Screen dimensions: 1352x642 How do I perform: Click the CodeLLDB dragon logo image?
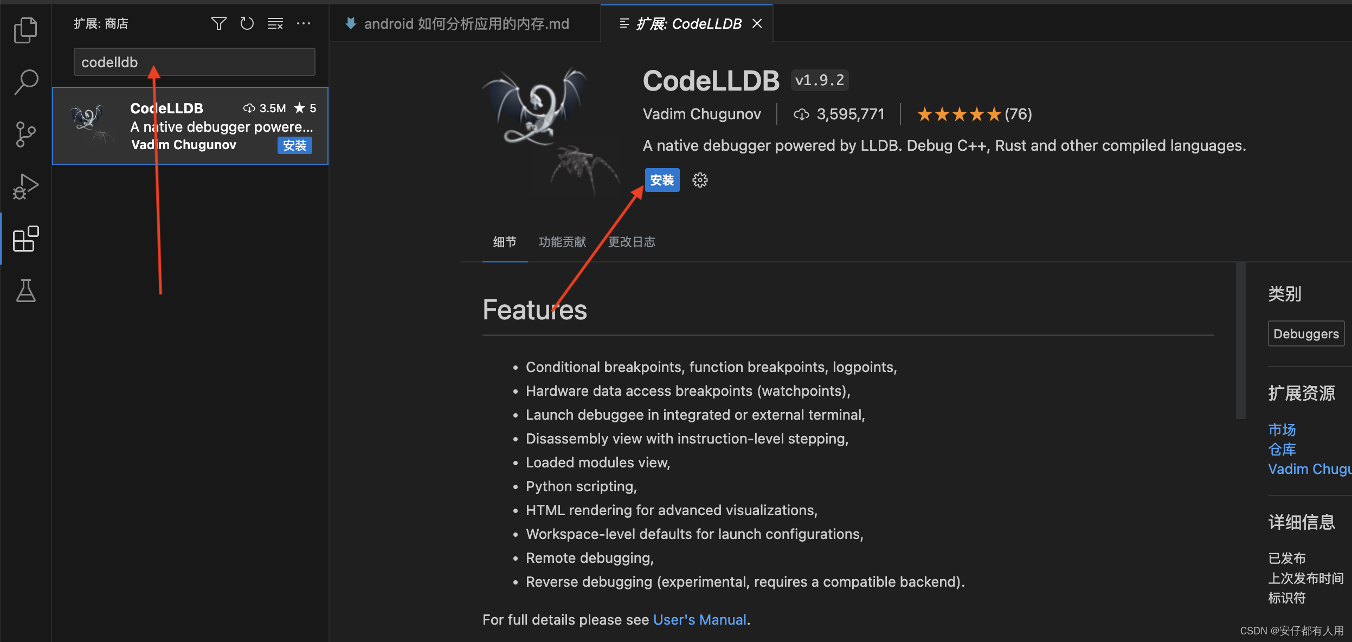pos(552,131)
